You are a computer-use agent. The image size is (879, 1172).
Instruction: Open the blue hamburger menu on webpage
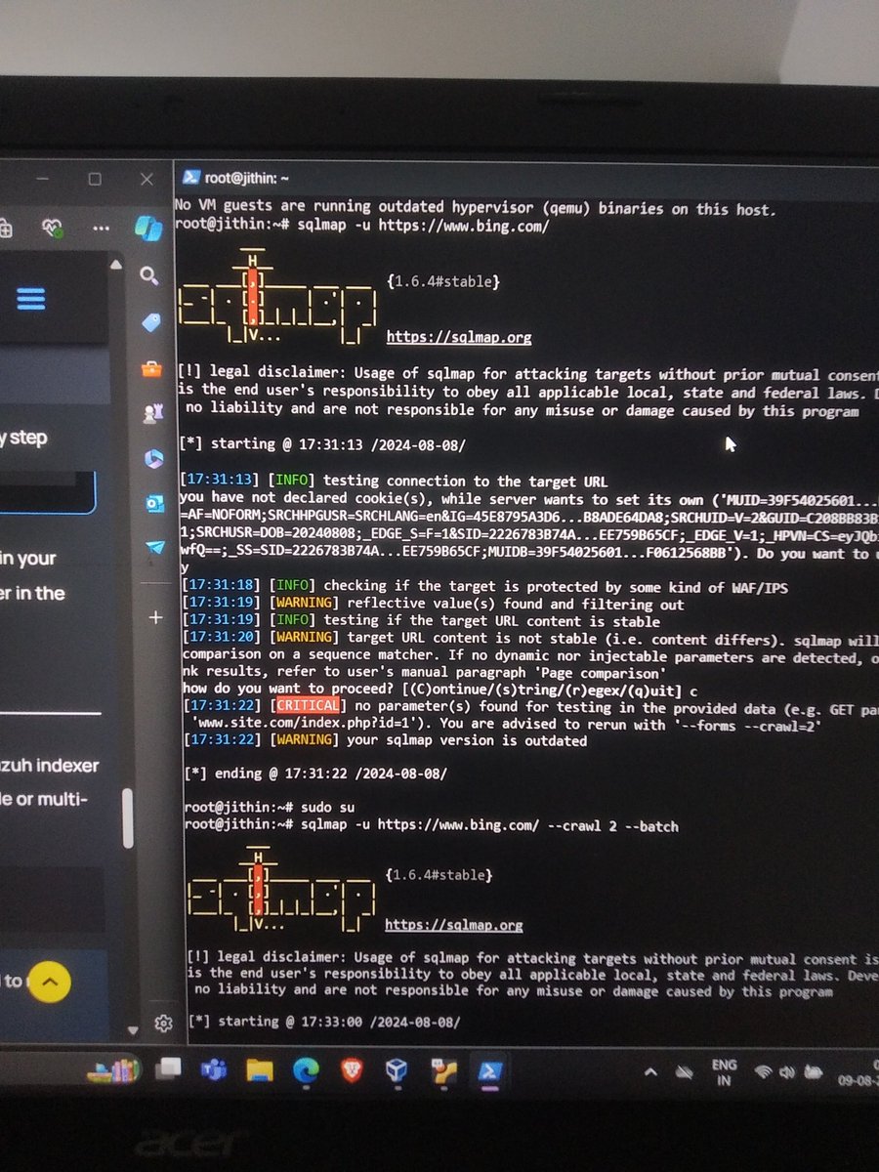tap(30, 298)
